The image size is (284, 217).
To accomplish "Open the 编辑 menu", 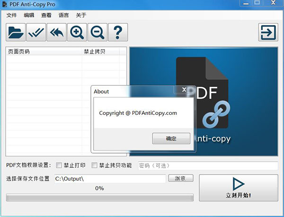I will 29,15.
